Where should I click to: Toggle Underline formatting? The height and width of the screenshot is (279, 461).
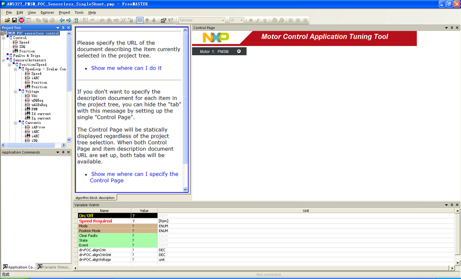click(x=265, y=20)
